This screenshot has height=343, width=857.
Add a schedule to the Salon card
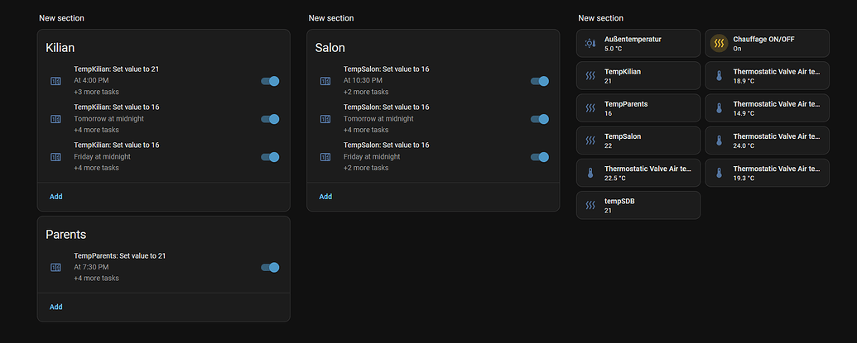coord(325,197)
